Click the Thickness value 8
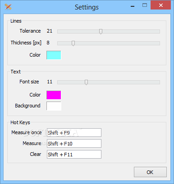 pos(48,43)
